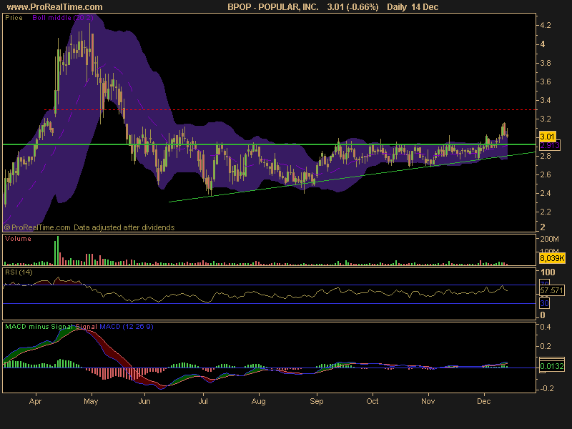Click the Jul label on time axis

[x=203, y=401]
